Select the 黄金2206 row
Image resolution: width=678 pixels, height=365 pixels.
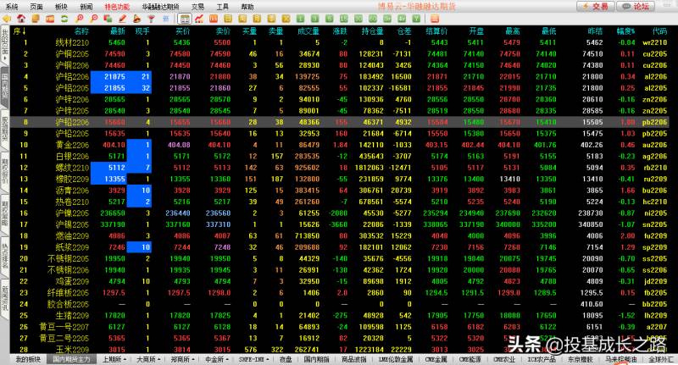pyautogui.click(x=340, y=145)
